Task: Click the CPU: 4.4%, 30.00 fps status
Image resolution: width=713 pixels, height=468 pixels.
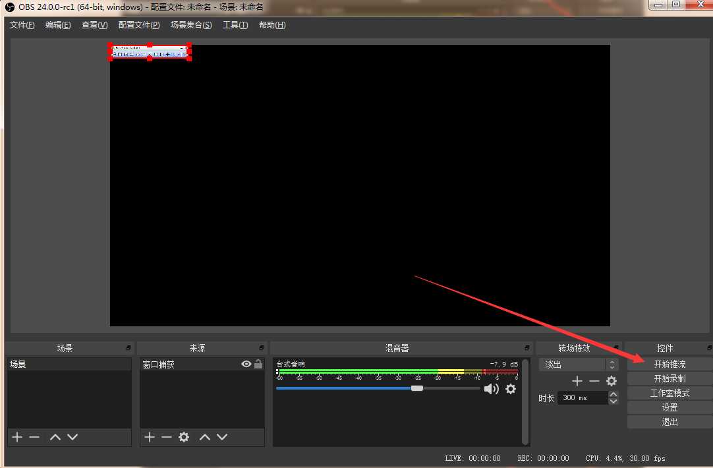Action: (x=625, y=458)
